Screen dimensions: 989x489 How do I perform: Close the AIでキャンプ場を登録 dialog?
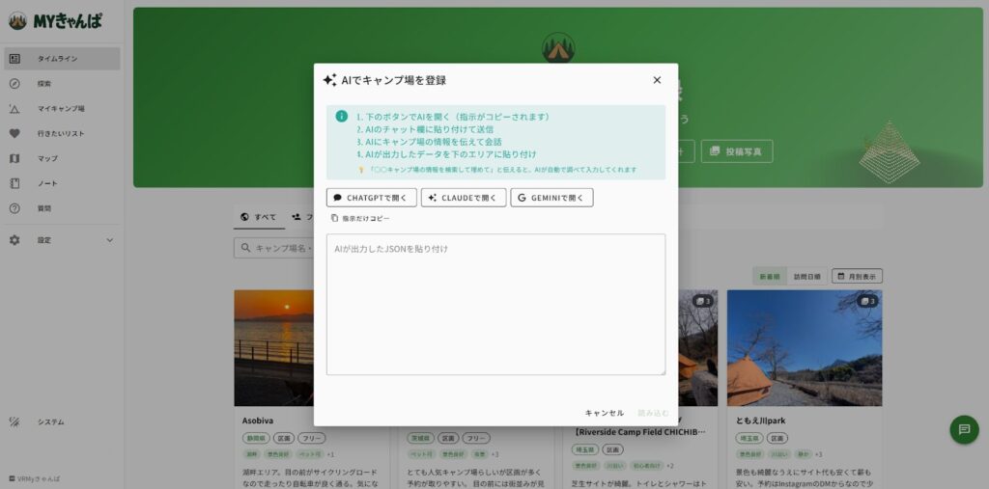click(x=657, y=80)
